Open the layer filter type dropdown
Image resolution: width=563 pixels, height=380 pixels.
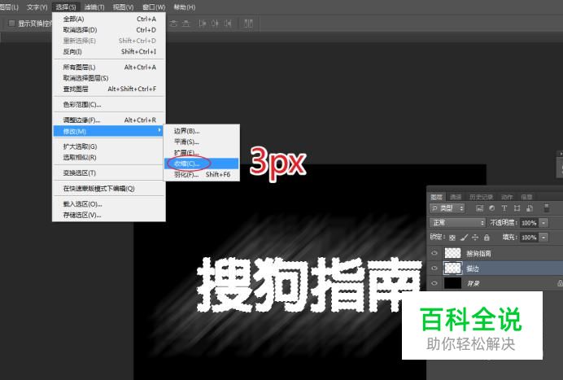pos(447,208)
